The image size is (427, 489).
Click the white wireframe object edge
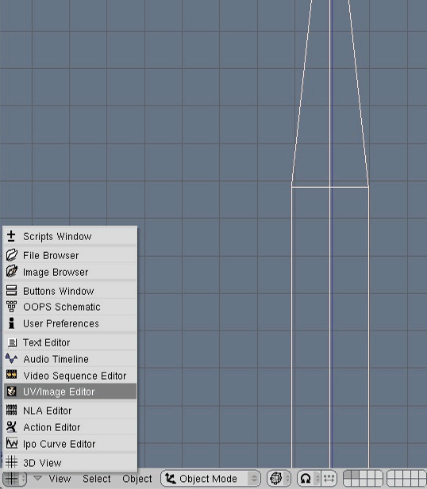pos(330,187)
